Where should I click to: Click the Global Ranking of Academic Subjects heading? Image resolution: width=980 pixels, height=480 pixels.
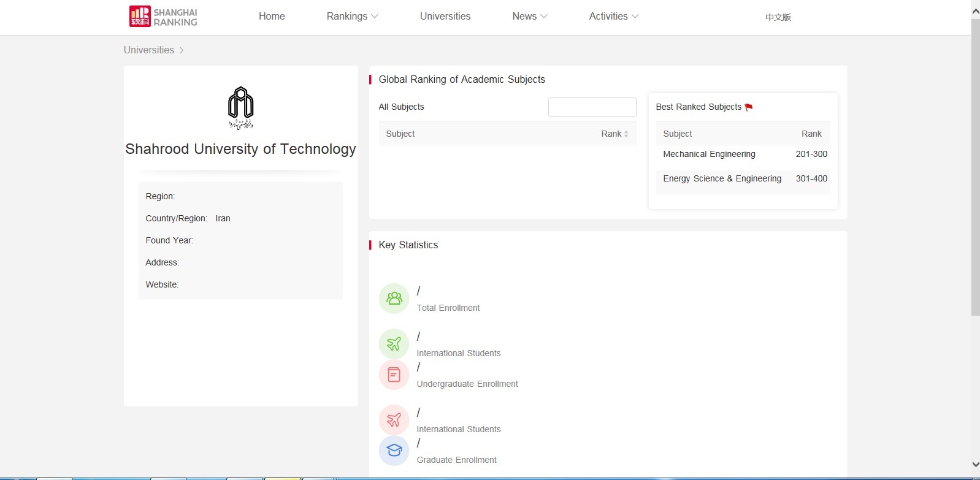pyautogui.click(x=462, y=80)
